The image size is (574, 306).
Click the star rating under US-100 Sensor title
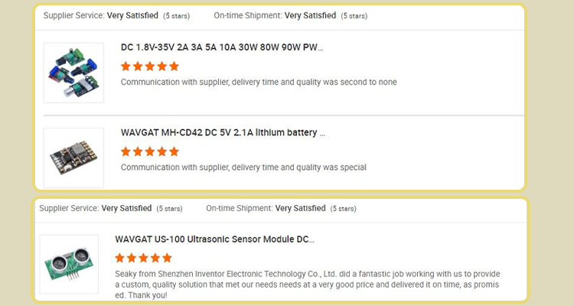pos(144,259)
